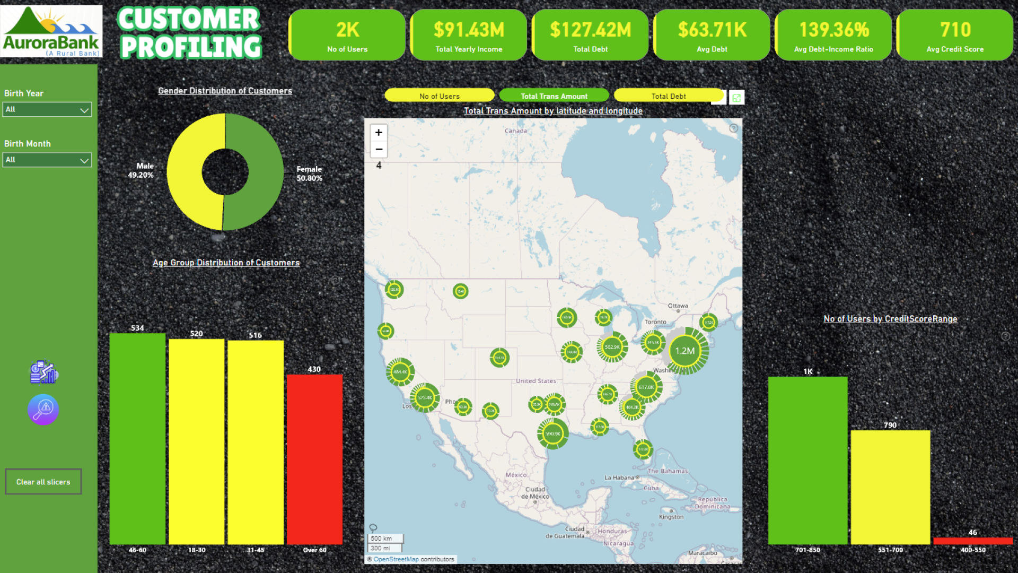Switch map to Total Trans Amount
Image resolution: width=1018 pixels, height=573 pixels.
554,96
